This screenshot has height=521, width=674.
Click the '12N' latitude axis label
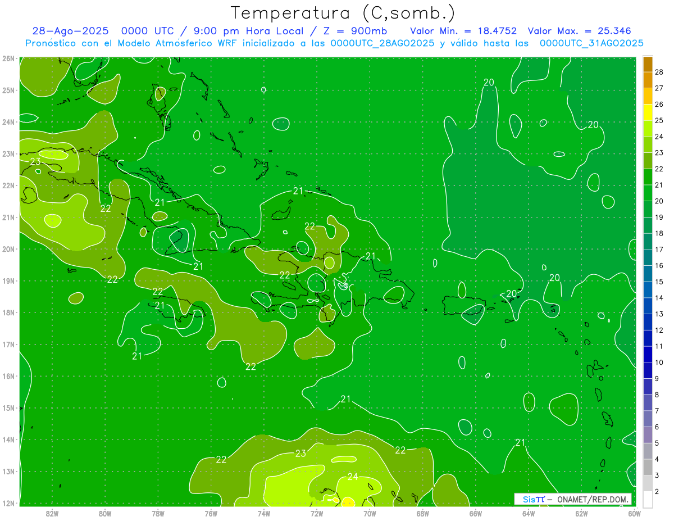click(x=8, y=503)
